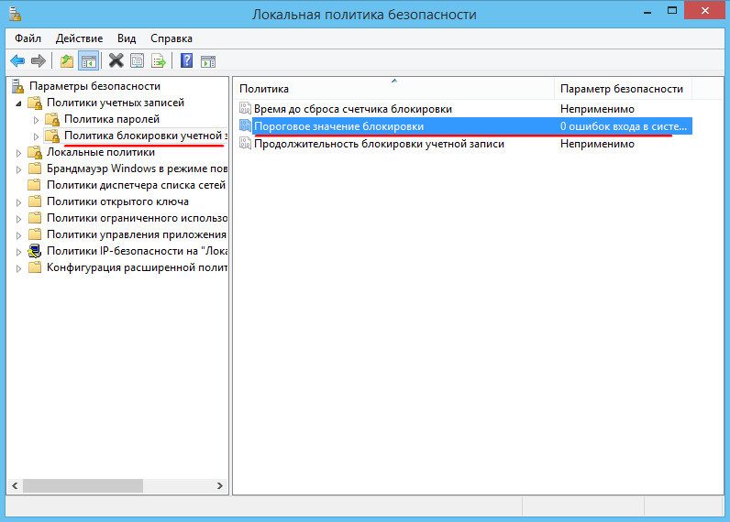
Task: Click the Политики ограниченного использования folder icon
Action: (x=35, y=218)
